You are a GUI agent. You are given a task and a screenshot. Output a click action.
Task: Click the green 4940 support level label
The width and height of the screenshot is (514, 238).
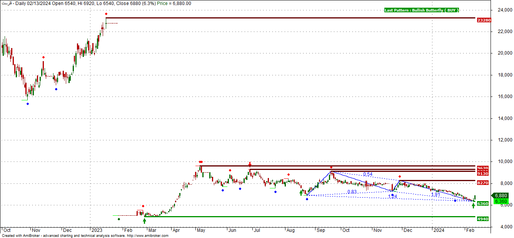(x=482, y=219)
